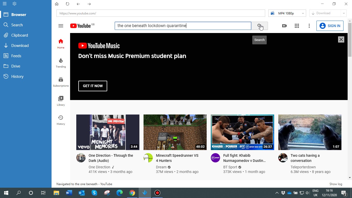The image size is (352, 198).
Task: Click the SIGN IN button
Action: pos(330,26)
